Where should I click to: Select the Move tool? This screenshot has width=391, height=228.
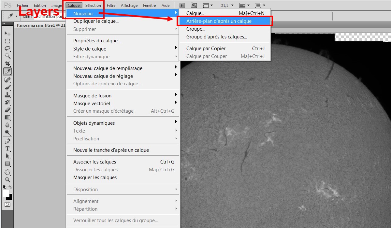[x=7, y=34]
